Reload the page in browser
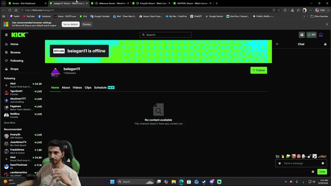Image resolution: width=331 pixels, height=186 pixels. [10, 10]
